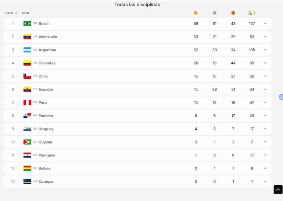
Task: Click the bronze medal column icon
Action: (233, 13)
